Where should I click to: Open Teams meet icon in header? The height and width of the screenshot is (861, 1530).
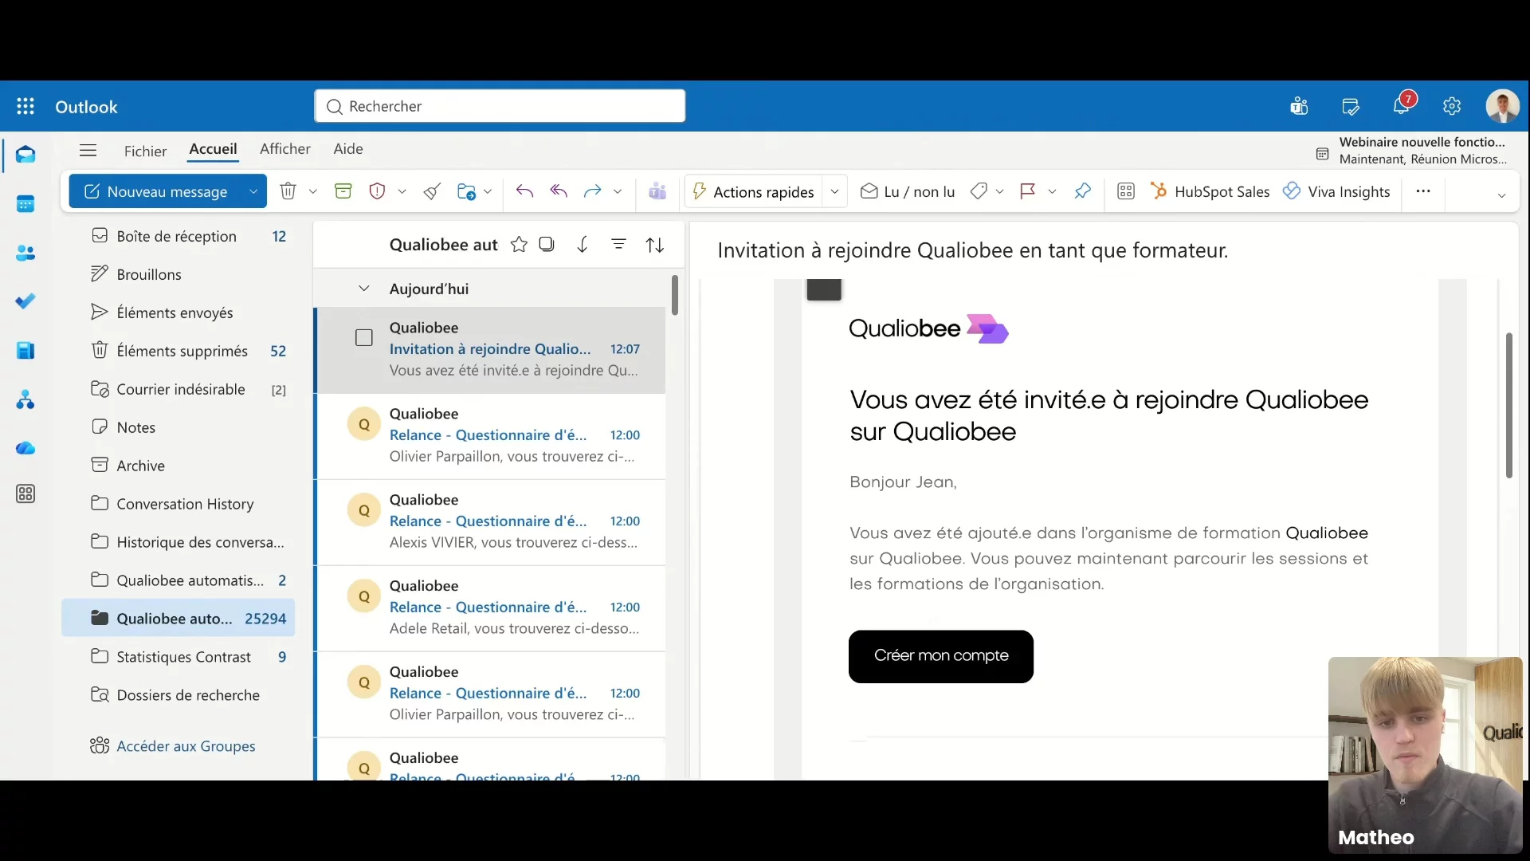1300,106
